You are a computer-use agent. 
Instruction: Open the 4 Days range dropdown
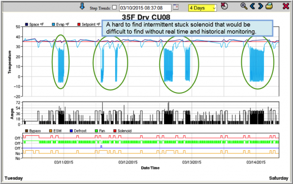tap(203, 8)
